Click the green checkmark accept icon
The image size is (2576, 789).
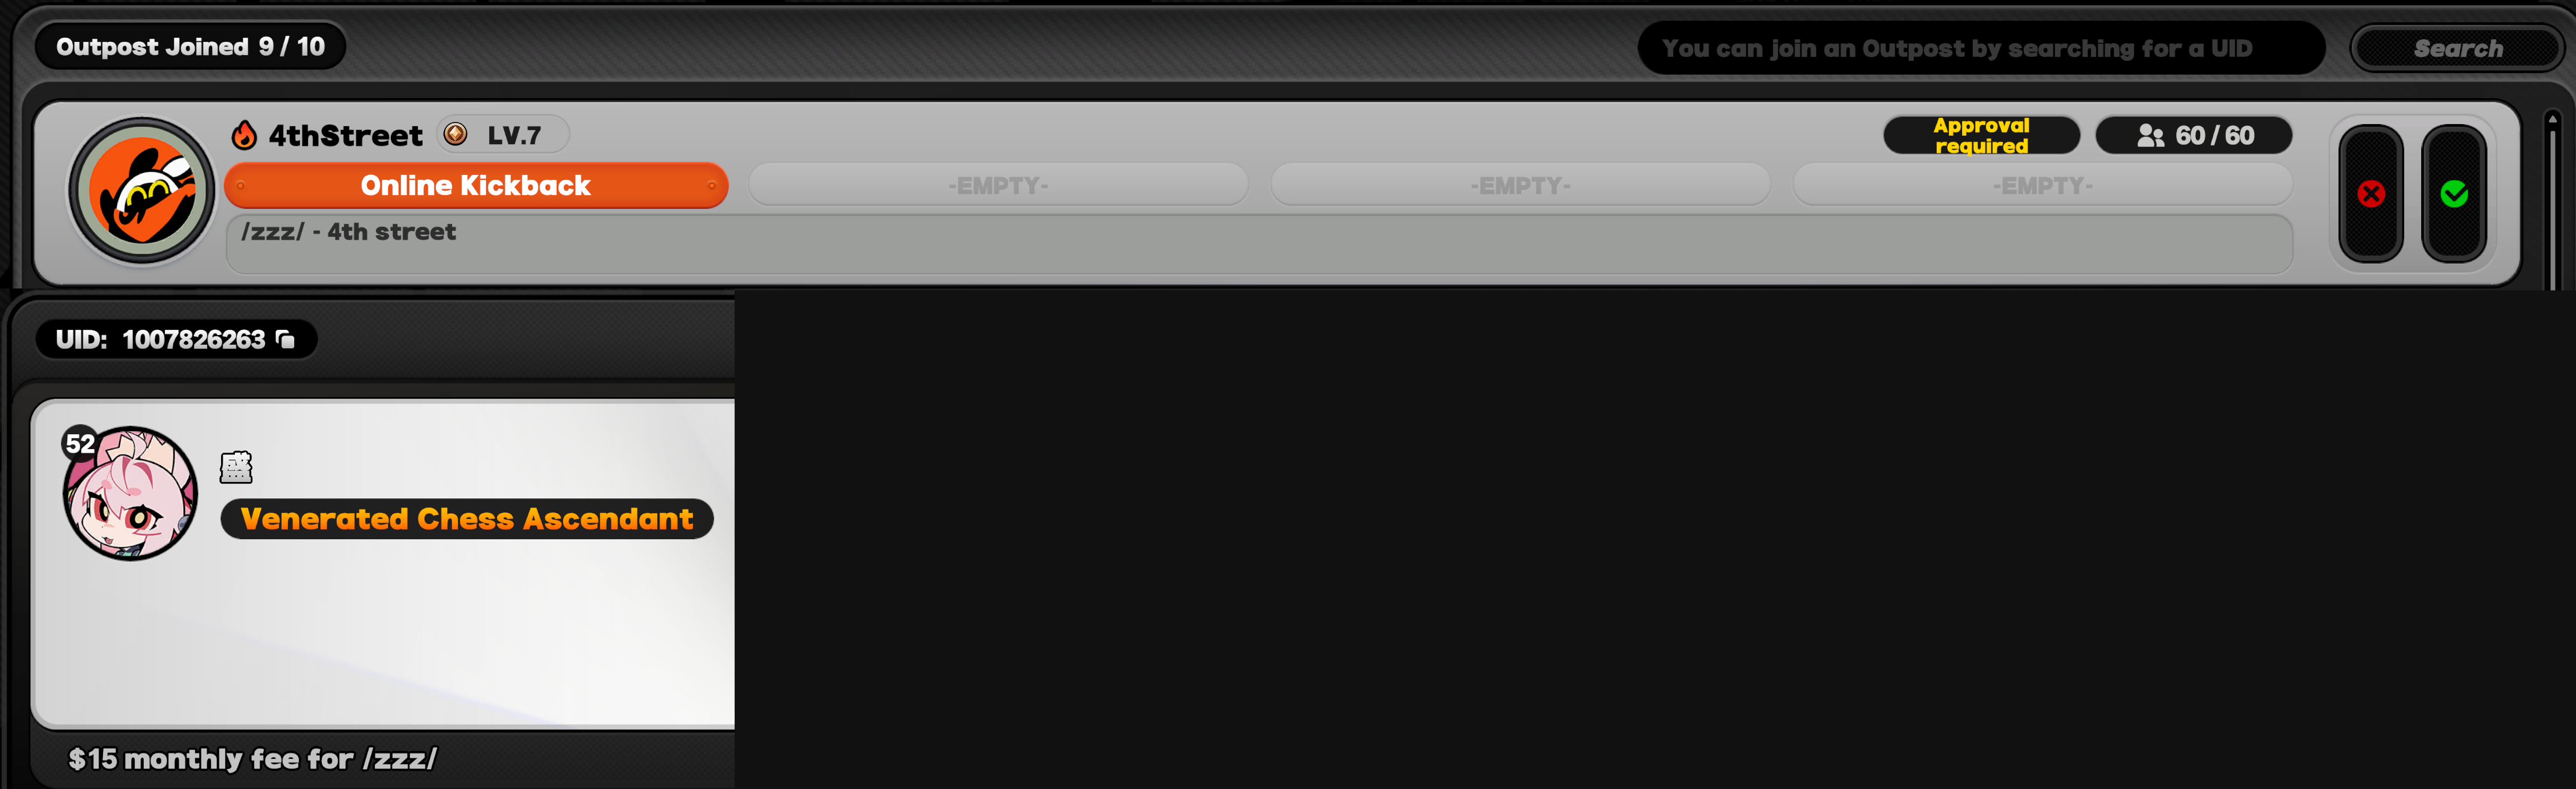click(x=2454, y=194)
